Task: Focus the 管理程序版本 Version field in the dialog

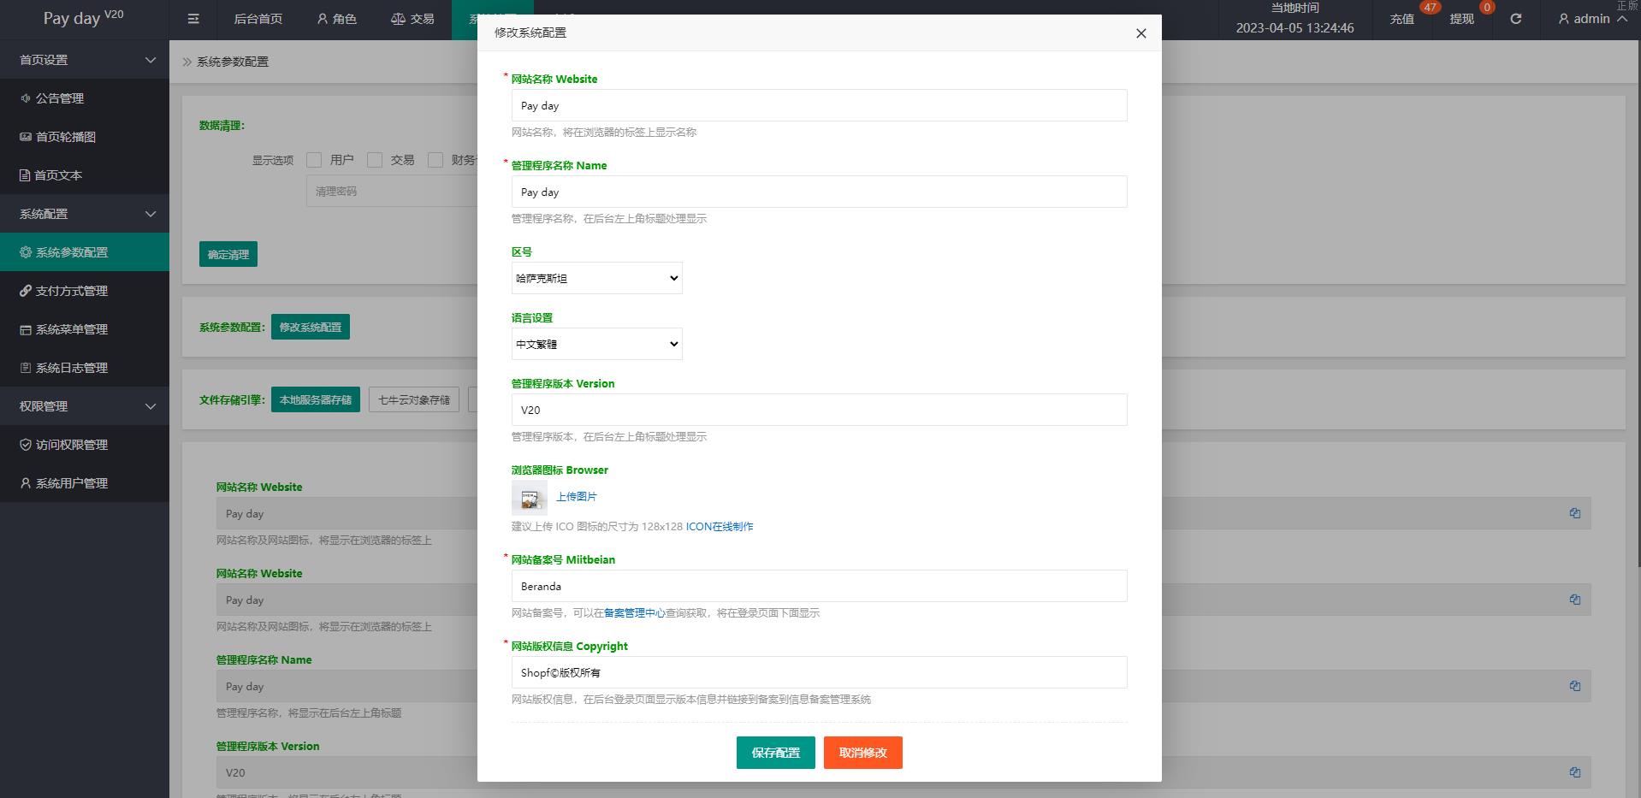Action: point(820,410)
